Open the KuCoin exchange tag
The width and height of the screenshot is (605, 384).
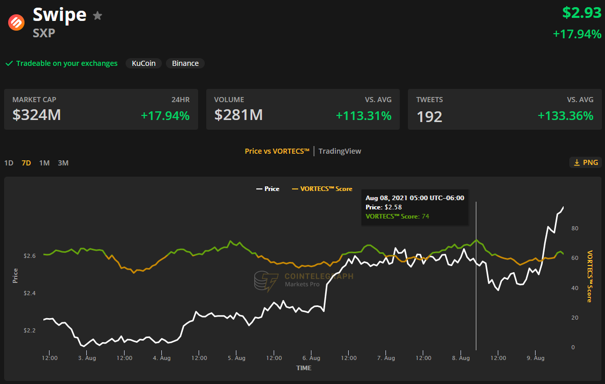point(143,63)
